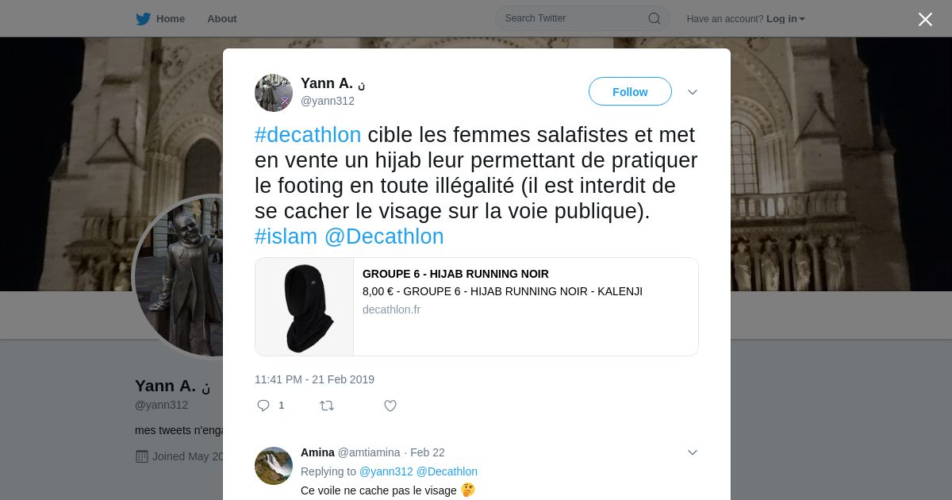Open the #decathlon hashtag link
952x500 pixels.
click(x=308, y=135)
